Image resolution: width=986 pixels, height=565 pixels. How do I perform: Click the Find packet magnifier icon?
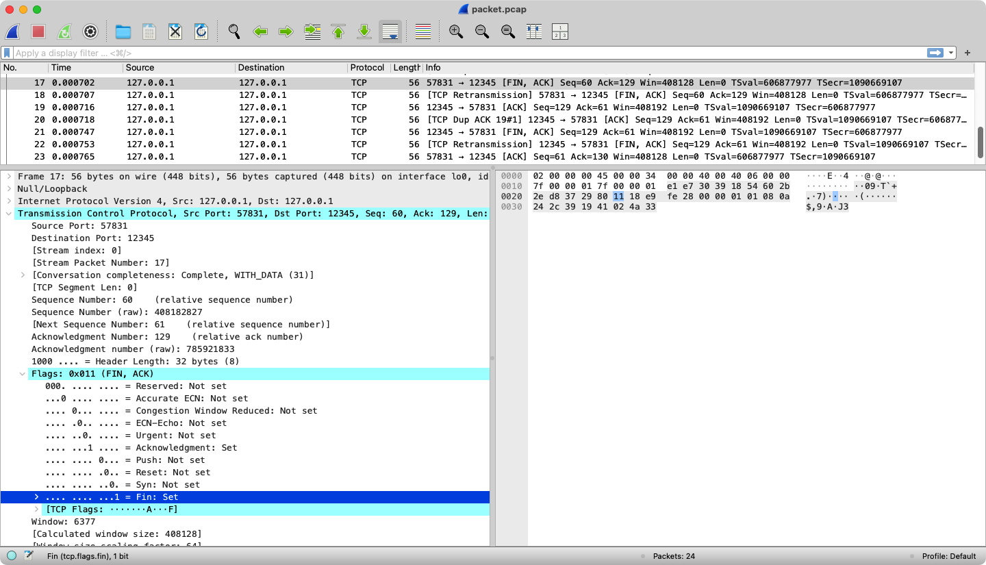(x=234, y=32)
